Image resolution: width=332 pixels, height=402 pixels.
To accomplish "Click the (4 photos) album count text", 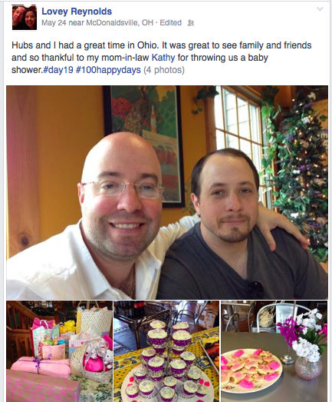I will pyautogui.click(x=164, y=70).
